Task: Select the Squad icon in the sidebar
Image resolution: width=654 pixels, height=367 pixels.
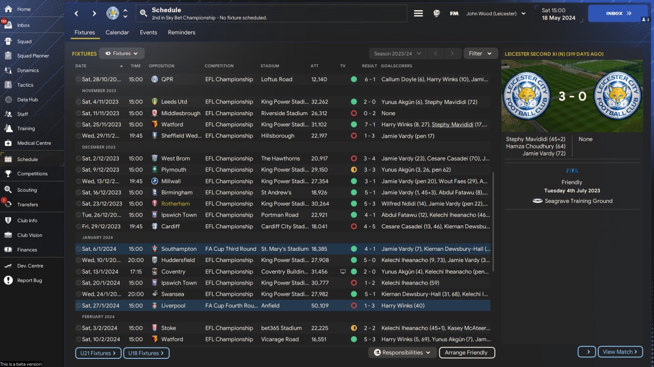Action: tap(8, 41)
